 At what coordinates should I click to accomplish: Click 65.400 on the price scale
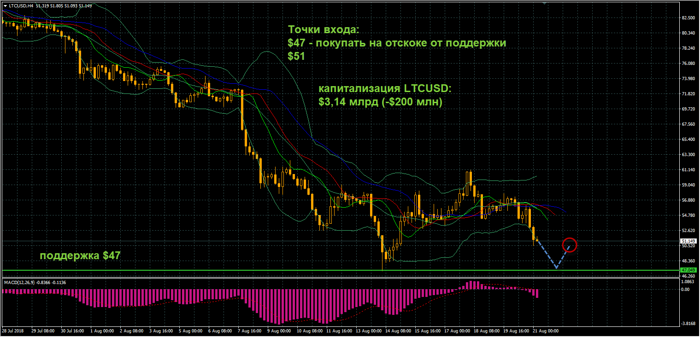pos(688,139)
